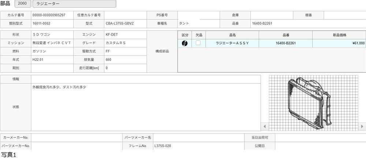The image size is (366, 161).
Task: Click the 状態 condition text area
Action: pos(146,107)
